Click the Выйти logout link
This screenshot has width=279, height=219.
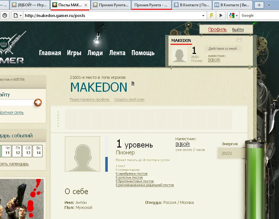point(238,29)
